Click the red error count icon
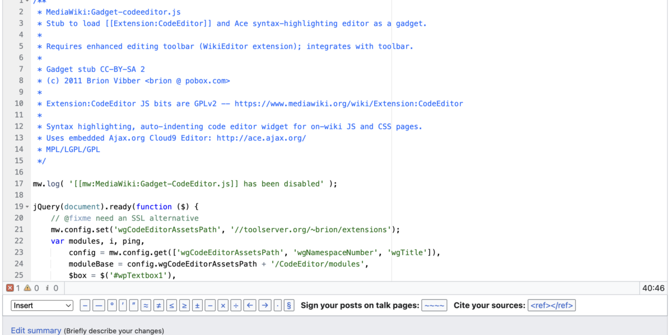The height and width of the screenshot is (335, 670). 10,288
